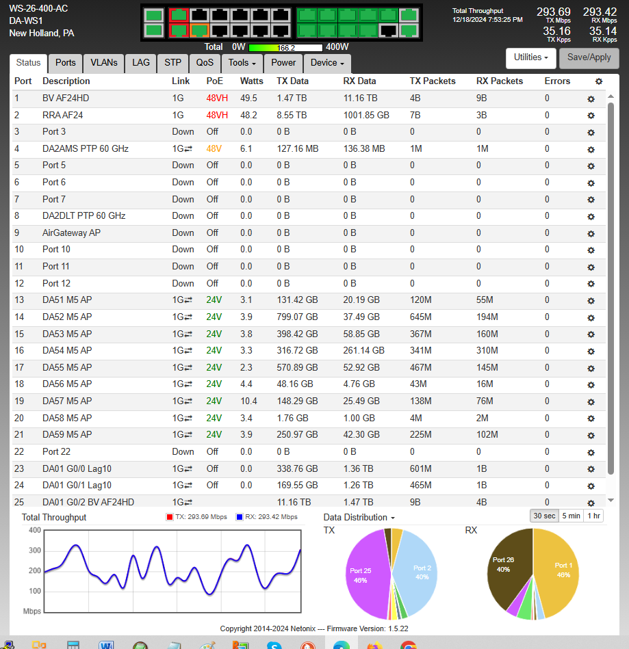Open settings gear for port 1 BV AF24HD
Image resolution: width=629 pixels, height=649 pixels.
click(591, 98)
